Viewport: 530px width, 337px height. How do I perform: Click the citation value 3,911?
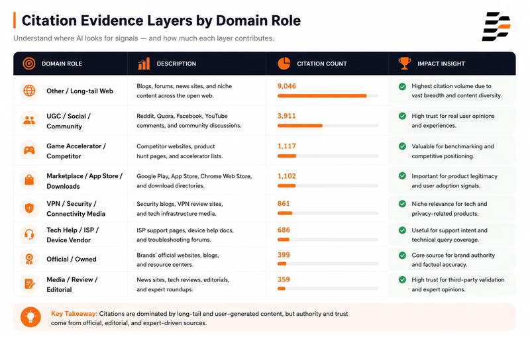tap(287, 116)
